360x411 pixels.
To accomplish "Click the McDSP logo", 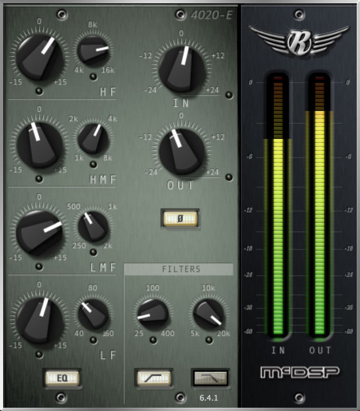I will pos(300,372).
